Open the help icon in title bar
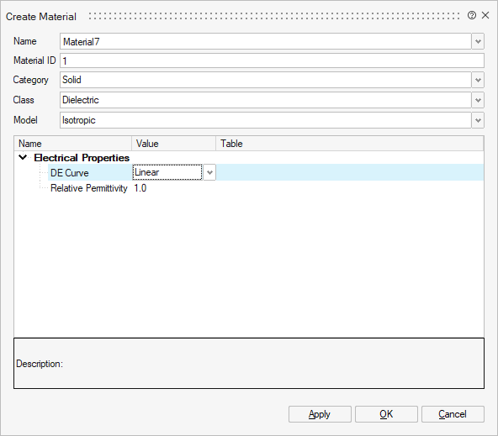The height and width of the screenshot is (436, 498). (x=472, y=15)
